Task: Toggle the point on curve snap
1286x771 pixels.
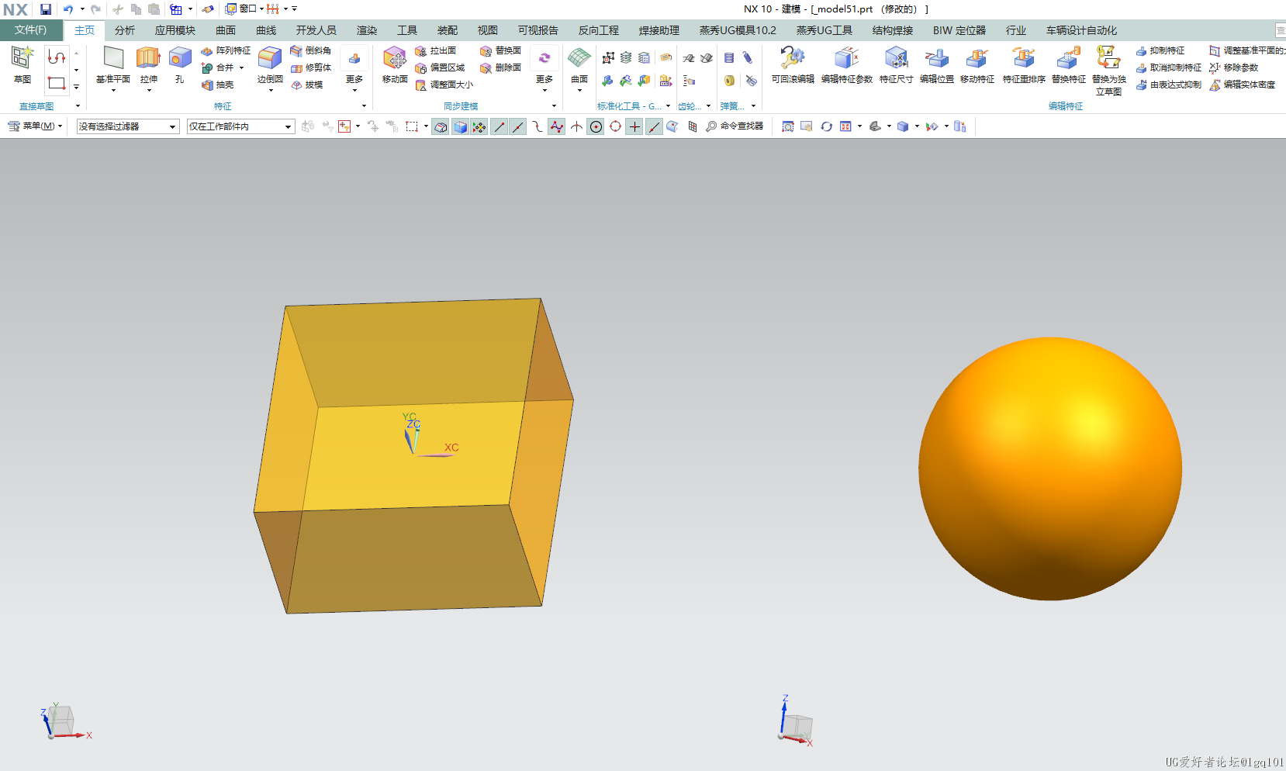Action: click(654, 126)
